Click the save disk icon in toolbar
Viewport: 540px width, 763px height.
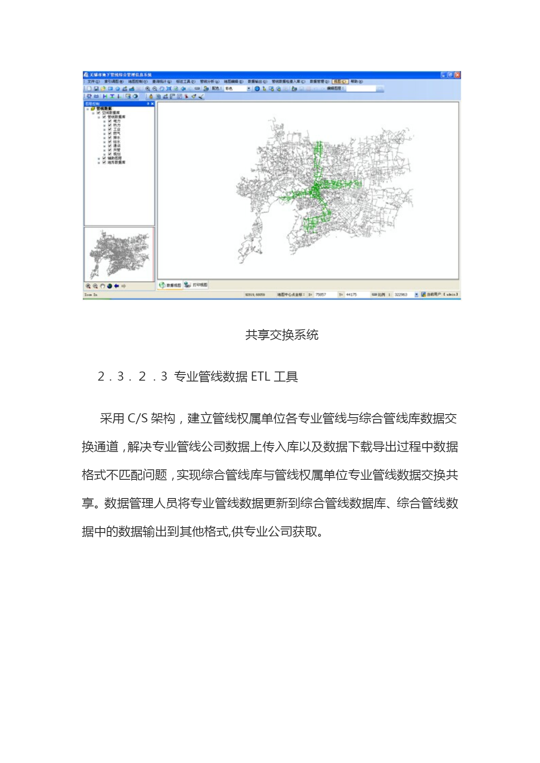[x=96, y=89]
